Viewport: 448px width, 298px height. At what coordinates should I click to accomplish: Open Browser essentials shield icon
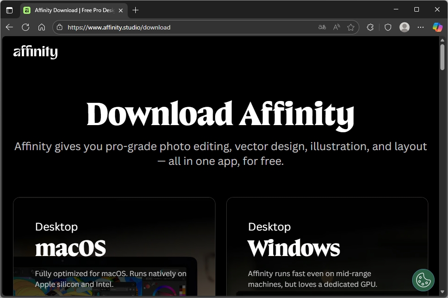[x=388, y=27]
